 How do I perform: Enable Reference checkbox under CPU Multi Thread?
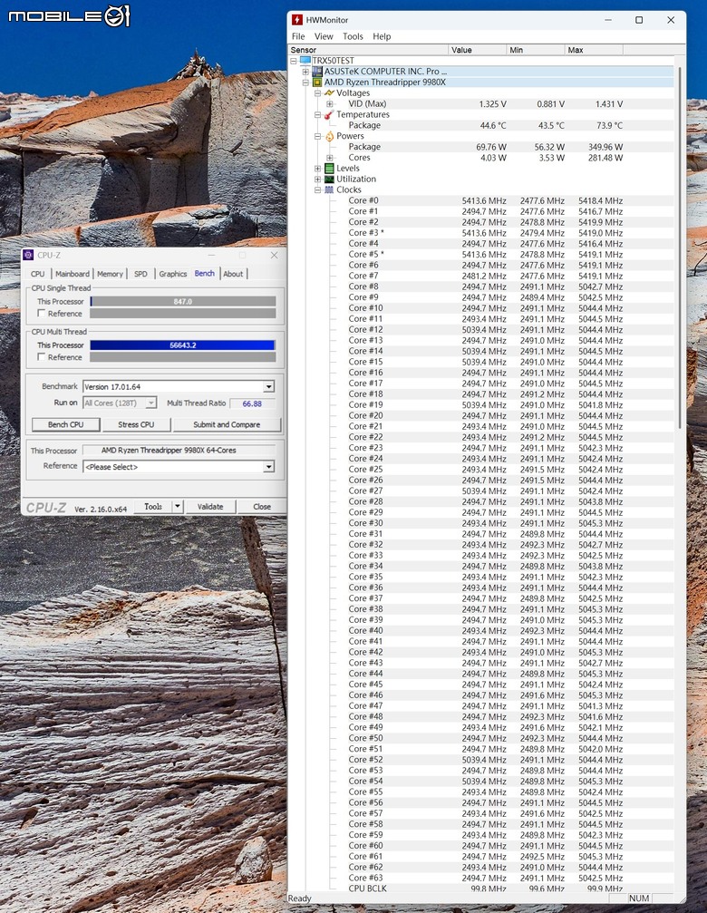coord(42,357)
